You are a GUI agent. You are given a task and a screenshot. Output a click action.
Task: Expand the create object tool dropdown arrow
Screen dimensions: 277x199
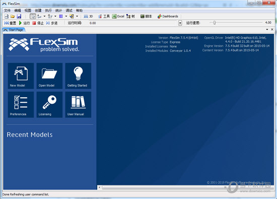pyautogui.click(x=66, y=17)
